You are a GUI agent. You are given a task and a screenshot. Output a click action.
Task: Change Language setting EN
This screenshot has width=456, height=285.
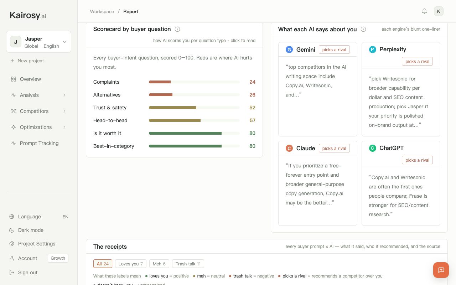point(66,217)
